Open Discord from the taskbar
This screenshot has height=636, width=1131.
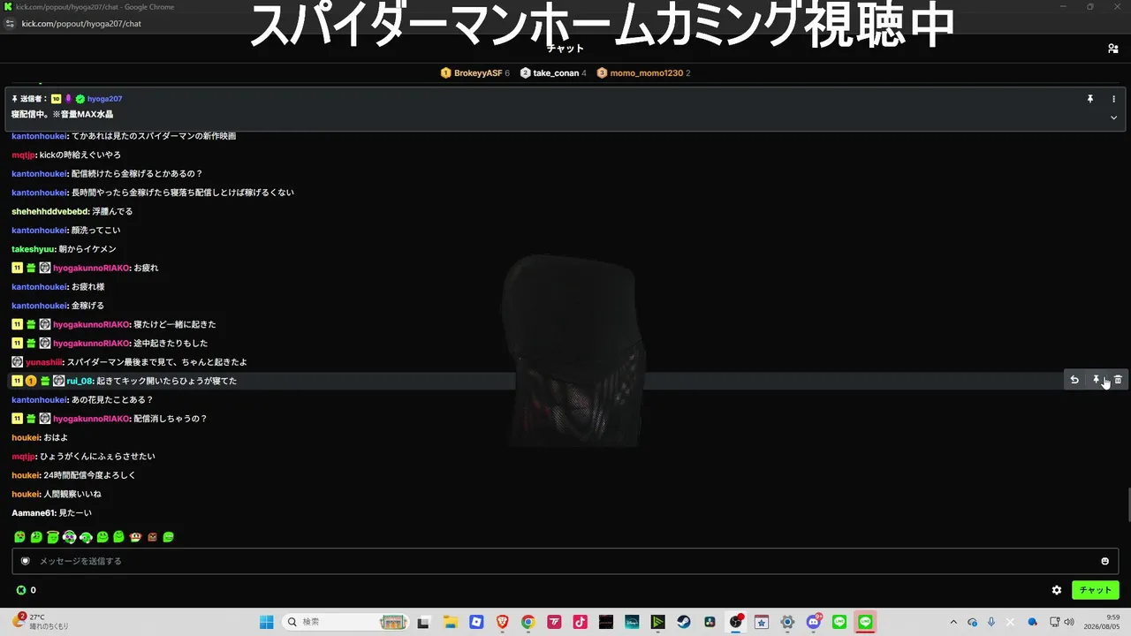pos(814,622)
